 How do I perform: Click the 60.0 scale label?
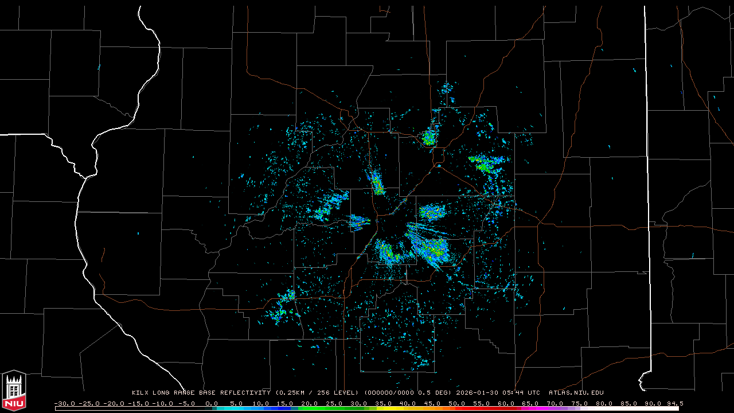coord(507,403)
